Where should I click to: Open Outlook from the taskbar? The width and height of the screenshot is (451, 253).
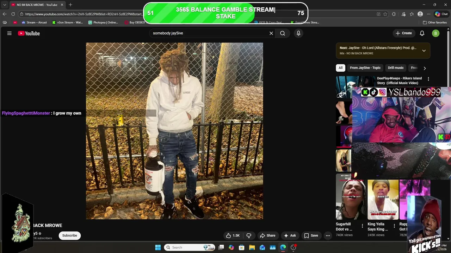coord(262,247)
